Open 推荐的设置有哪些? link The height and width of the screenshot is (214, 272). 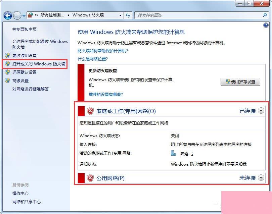point(106,95)
